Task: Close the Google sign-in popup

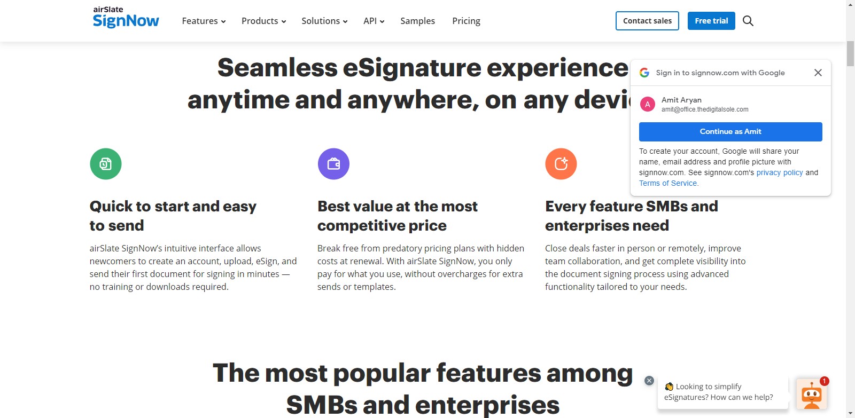Action: (818, 73)
